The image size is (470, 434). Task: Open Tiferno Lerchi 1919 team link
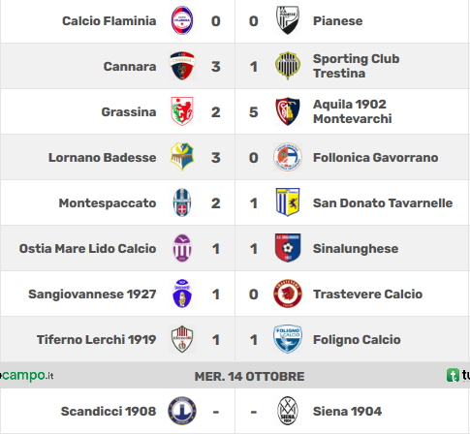click(96, 340)
